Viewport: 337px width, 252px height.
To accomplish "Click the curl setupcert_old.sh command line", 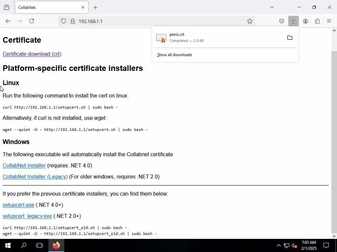I will pos(65,228).
